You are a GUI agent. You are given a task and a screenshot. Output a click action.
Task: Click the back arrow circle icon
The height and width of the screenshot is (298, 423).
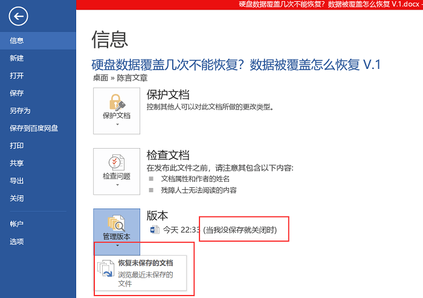[18, 16]
